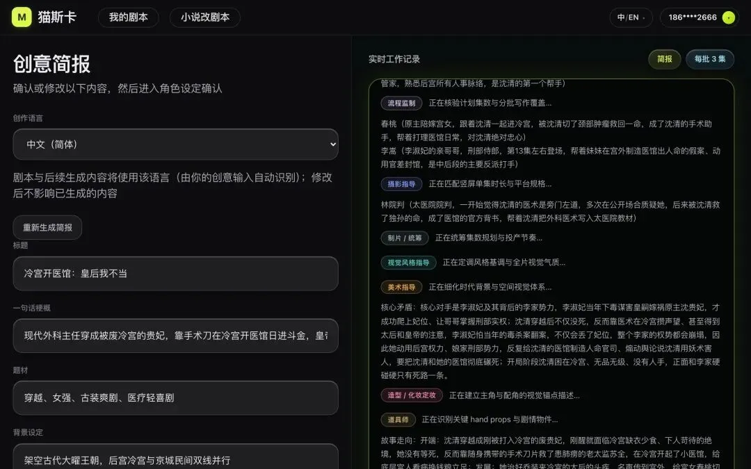Switch language with the 中/EN selector

[x=631, y=17]
